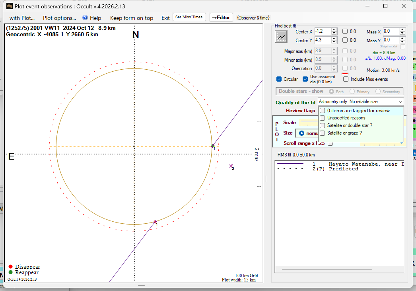Toggle Use assumed dia checkbox
The height and width of the screenshot is (291, 416).
305,79
